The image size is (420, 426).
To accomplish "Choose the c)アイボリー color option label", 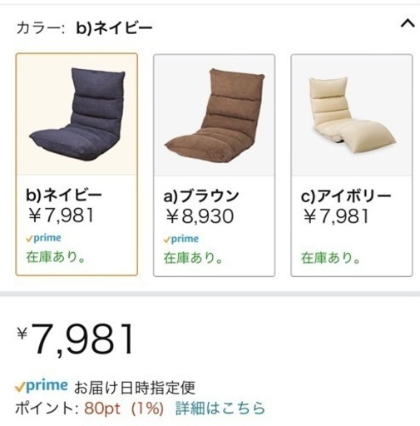I will 346,196.
